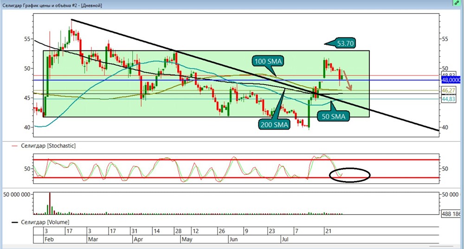
Task: Click the blue 48,0000 price marker
Action: tap(451, 80)
